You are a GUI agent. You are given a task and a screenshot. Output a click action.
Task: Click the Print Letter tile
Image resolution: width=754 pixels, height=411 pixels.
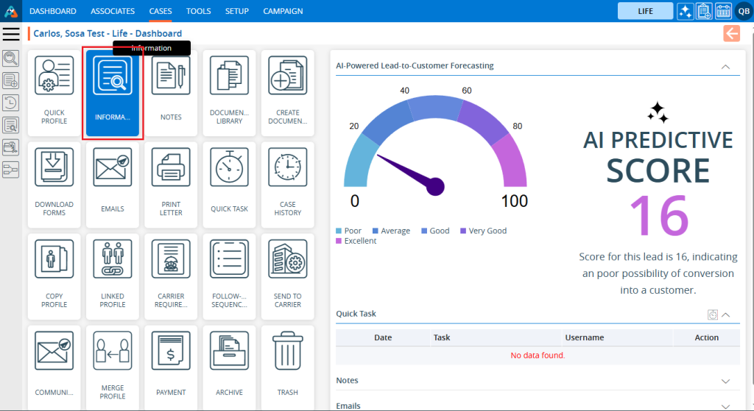(171, 184)
